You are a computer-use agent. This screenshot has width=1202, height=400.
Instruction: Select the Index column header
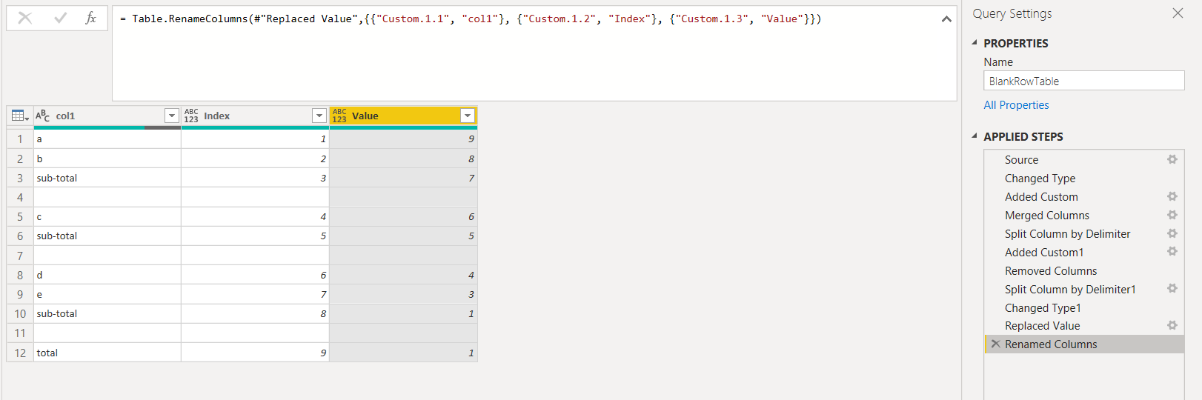click(x=256, y=116)
